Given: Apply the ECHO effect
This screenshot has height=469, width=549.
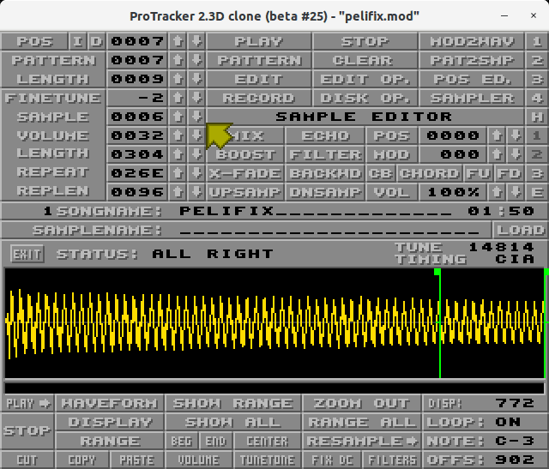Looking at the screenshot, I should (x=325, y=135).
